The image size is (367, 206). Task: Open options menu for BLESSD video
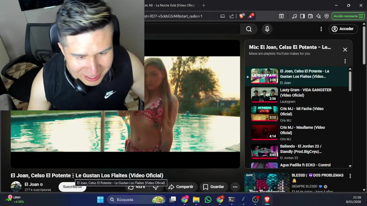350,176
